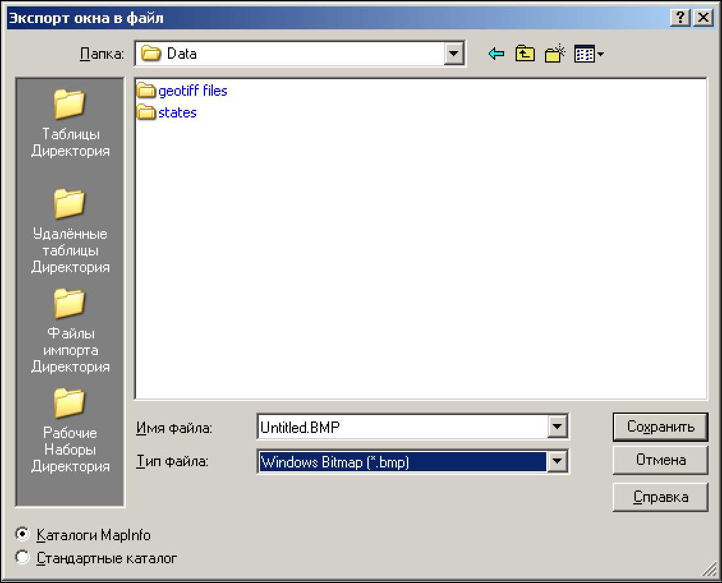Select the states folder
The image size is (722, 583).
(177, 113)
